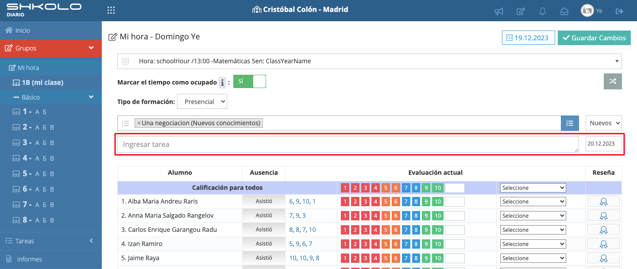
Task: Open class 3 Б in the sidebar
Action: coord(45,143)
